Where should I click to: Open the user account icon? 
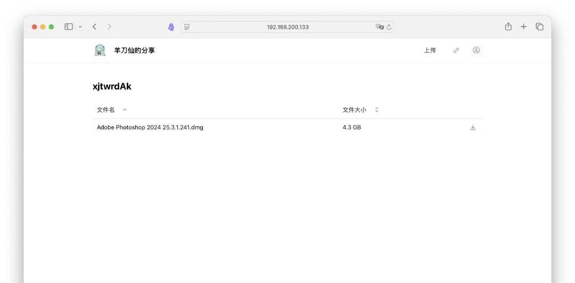(476, 50)
